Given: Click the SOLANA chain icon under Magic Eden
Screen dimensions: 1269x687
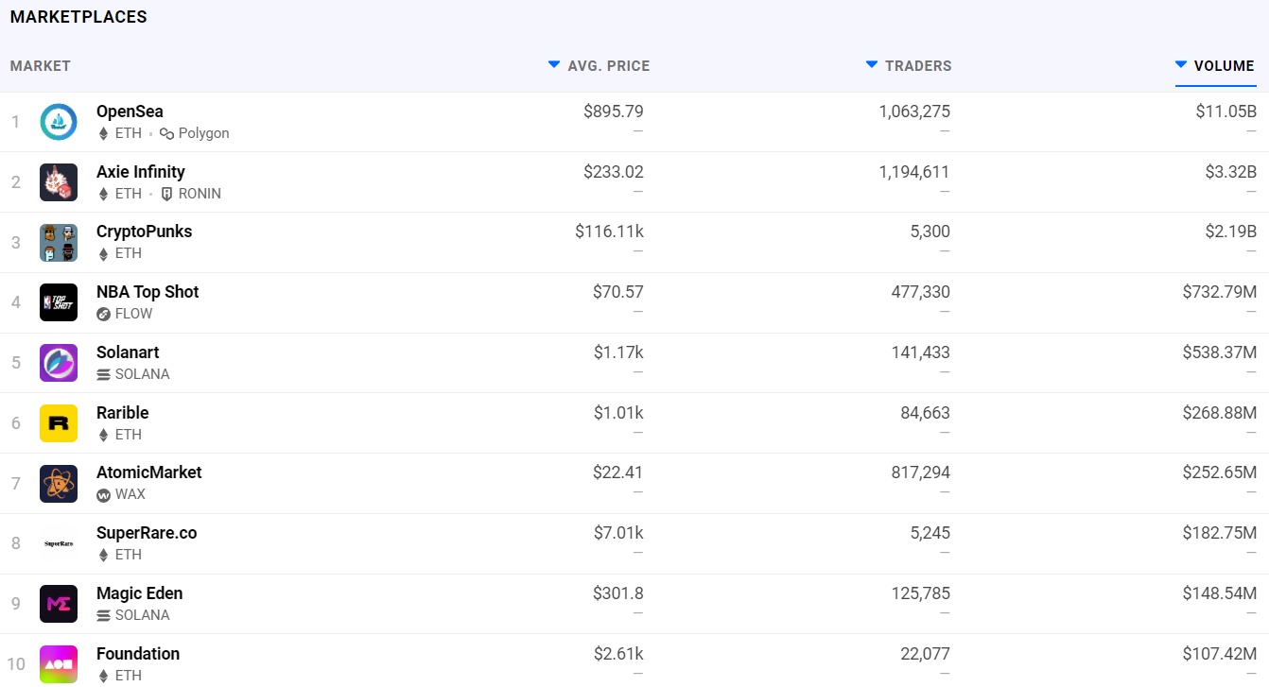Looking at the screenshot, I should click(x=104, y=615).
